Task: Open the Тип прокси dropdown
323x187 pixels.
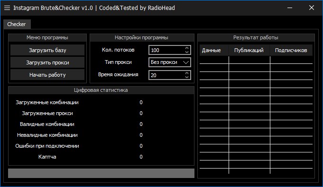Action: (x=169, y=62)
